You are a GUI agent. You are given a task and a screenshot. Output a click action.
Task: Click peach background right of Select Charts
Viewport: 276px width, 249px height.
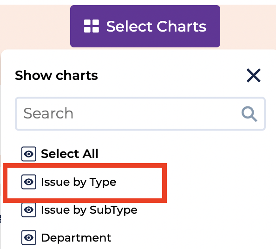point(248,26)
